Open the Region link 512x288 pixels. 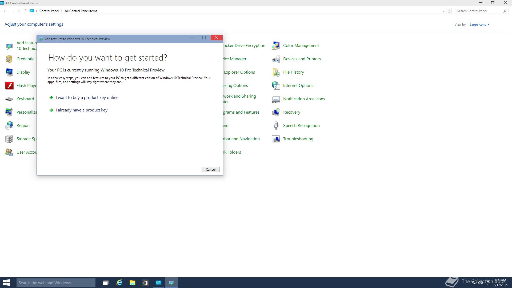[23, 126]
